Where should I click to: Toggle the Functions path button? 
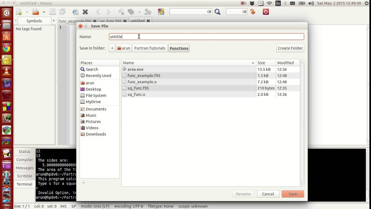179,48
